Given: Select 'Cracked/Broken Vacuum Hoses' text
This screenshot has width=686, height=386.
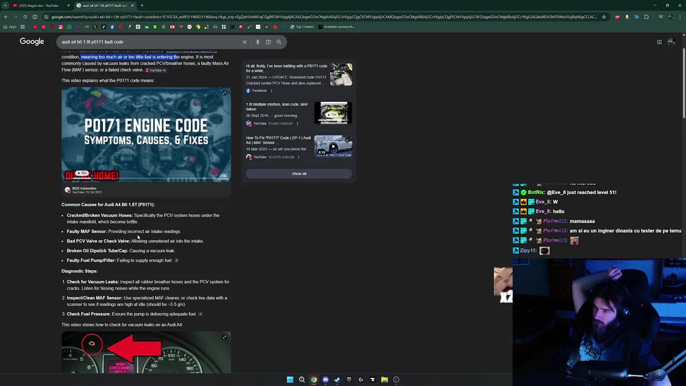Looking at the screenshot, I should click(100, 216).
